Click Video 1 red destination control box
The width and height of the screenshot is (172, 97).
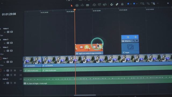(x=1, y=58)
